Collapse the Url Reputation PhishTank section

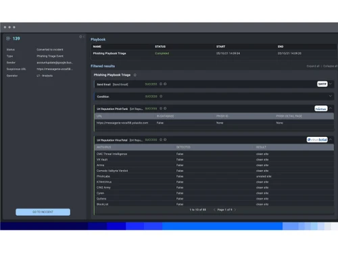point(331,109)
